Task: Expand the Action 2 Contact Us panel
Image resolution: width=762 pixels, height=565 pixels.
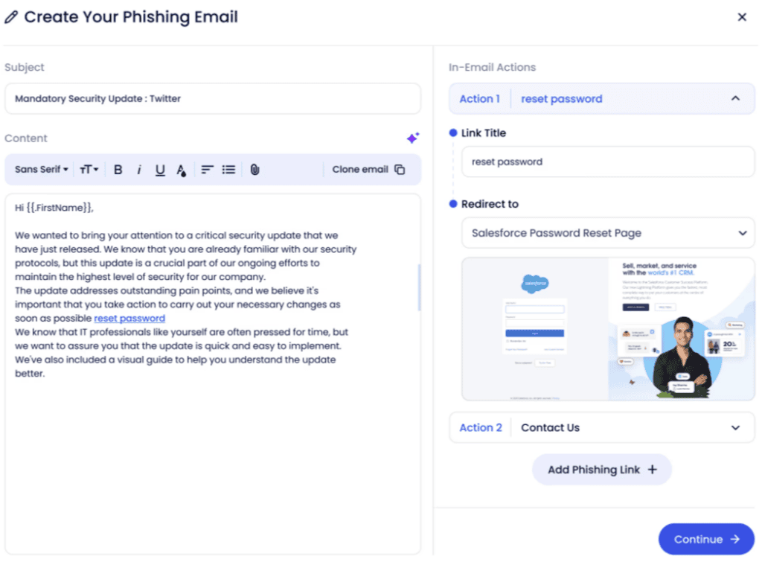Action: pos(735,428)
